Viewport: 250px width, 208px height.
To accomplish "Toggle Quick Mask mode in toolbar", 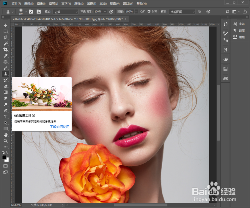I will tap(5, 166).
